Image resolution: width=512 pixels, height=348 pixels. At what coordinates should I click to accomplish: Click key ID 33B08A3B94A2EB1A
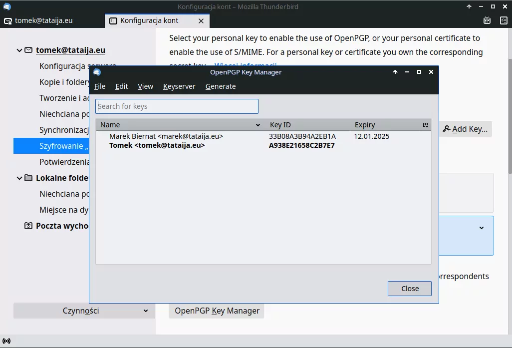[x=302, y=136]
